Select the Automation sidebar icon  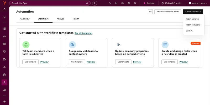tap(4, 82)
